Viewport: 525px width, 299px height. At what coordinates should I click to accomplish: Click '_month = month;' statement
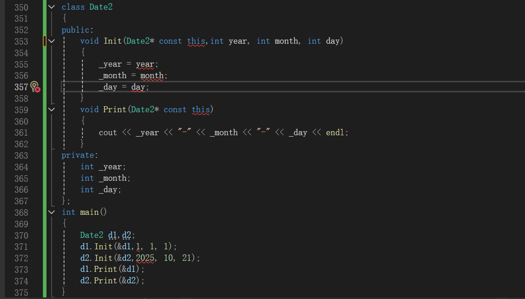coord(133,75)
